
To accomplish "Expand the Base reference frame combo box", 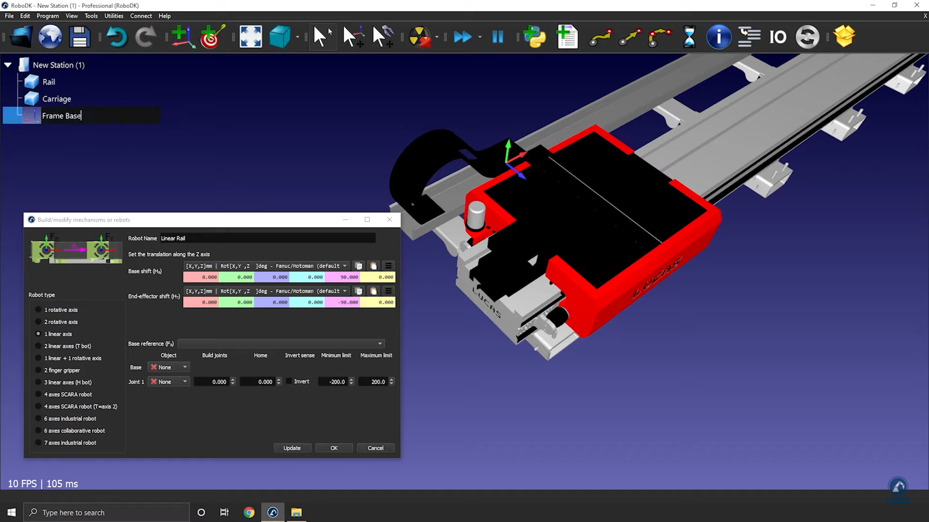I will pos(281,344).
